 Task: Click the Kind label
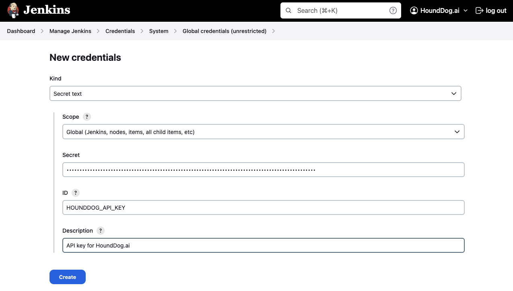point(56,78)
